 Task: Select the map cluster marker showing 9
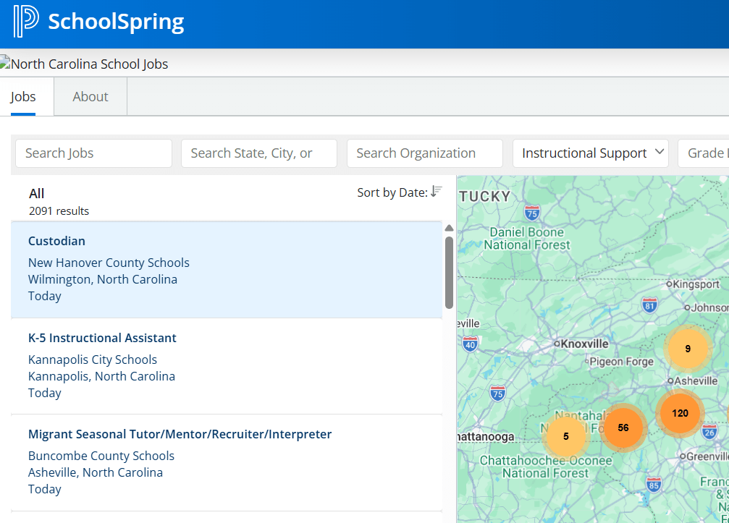(x=687, y=349)
